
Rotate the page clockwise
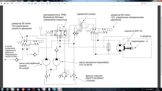tap(50, 4)
